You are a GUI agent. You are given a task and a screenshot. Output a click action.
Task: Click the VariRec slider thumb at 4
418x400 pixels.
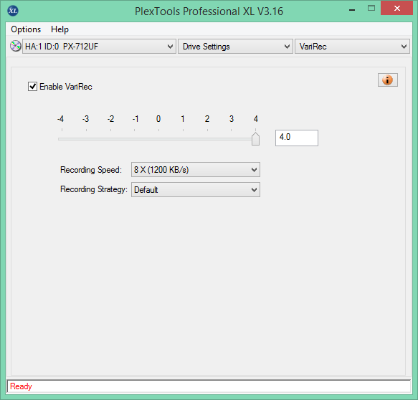tap(255, 138)
